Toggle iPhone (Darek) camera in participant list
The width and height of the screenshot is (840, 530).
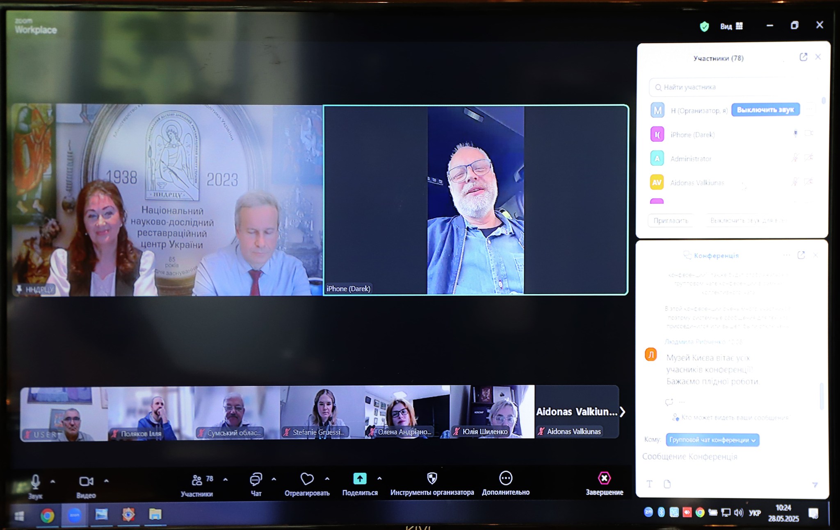(x=808, y=134)
